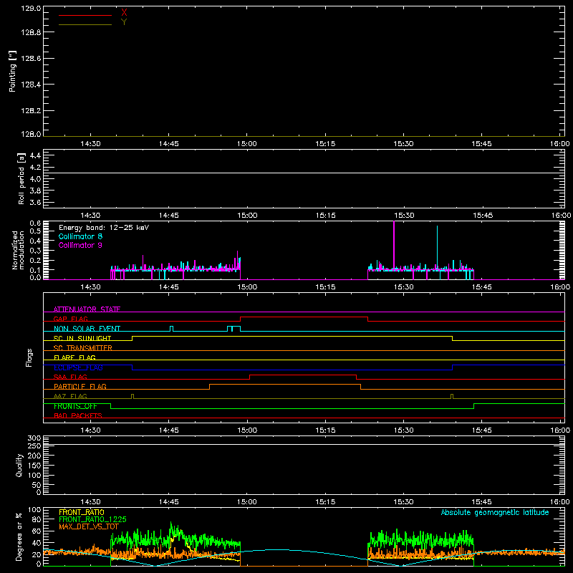
Task: Click the ATTENUATOR_STATE flag label
Action: click(87, 309)
